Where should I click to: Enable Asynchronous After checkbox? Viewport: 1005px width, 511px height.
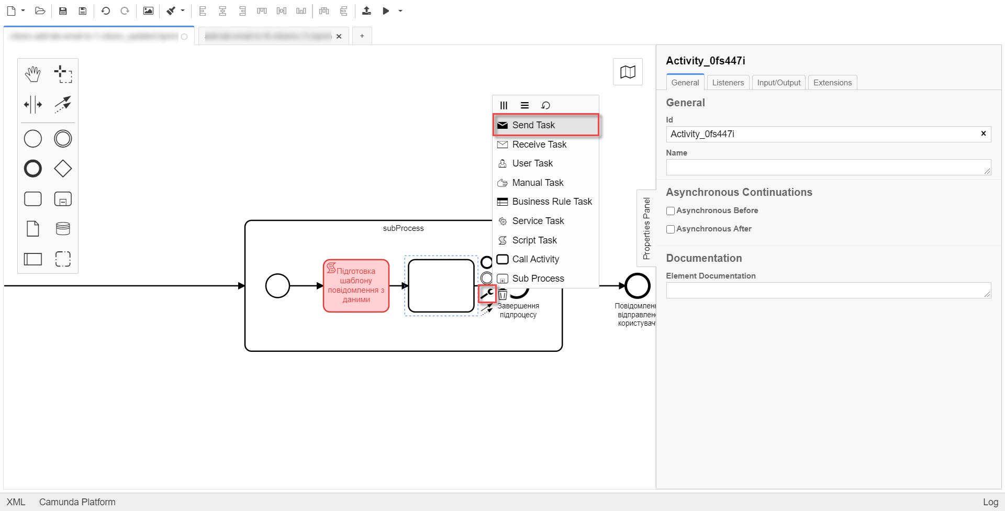[670, 229]
